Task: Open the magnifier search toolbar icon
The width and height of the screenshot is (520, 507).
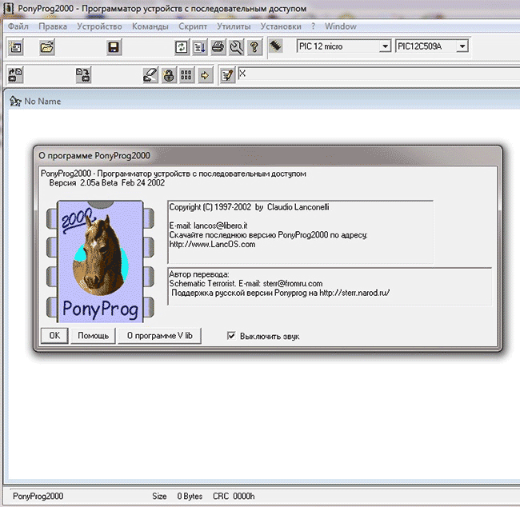Action: tap(236, 47)
